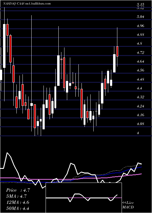Click the 50MA : 4.4 readout

18,208
